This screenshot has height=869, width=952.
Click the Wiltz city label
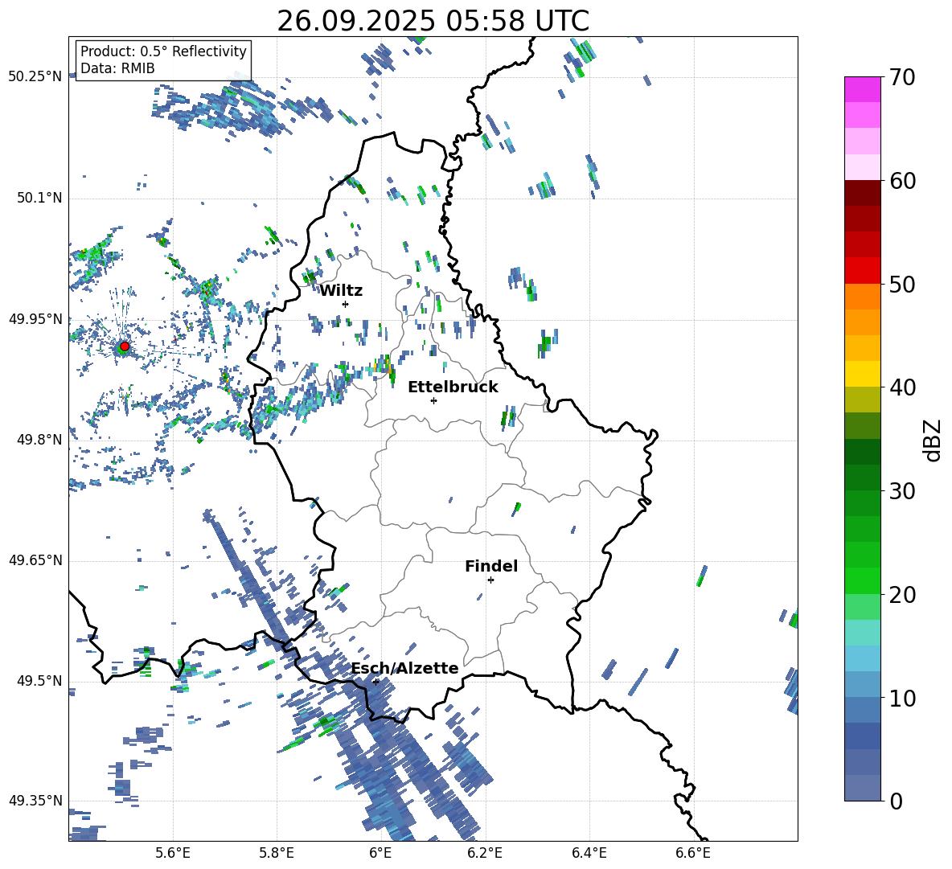tap(341, 291)
